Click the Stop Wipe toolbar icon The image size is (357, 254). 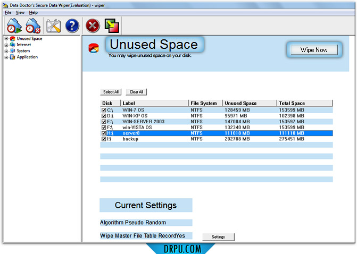pyautogui.click(x=33, y=26)
